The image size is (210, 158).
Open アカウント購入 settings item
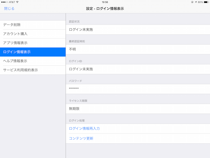click(33, 34)
